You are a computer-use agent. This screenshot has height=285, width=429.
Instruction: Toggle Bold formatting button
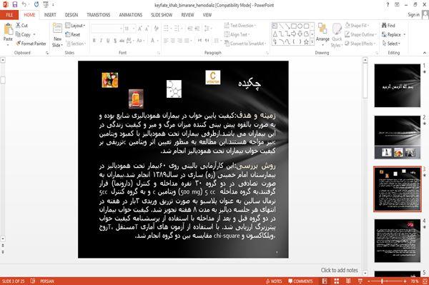click(94, 41)
